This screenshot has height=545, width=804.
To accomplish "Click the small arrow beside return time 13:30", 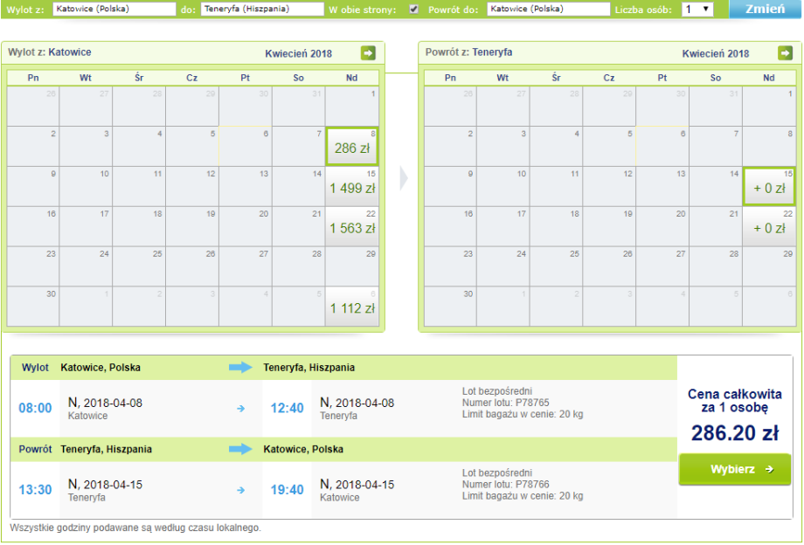I will 240,490.
